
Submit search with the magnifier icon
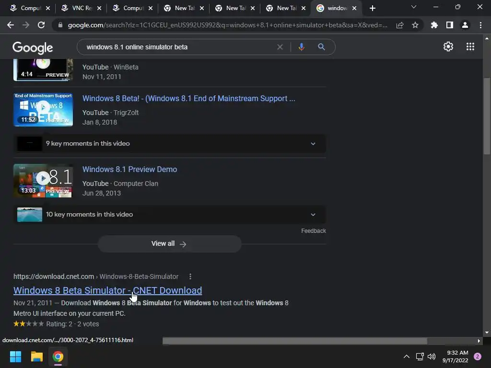[x=321, y=47]
